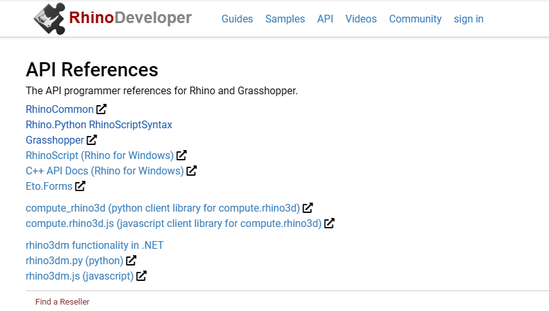Click external-link icon beside rhino3dm.py (python)
This screenshot has width=549, height=311.
131,260
